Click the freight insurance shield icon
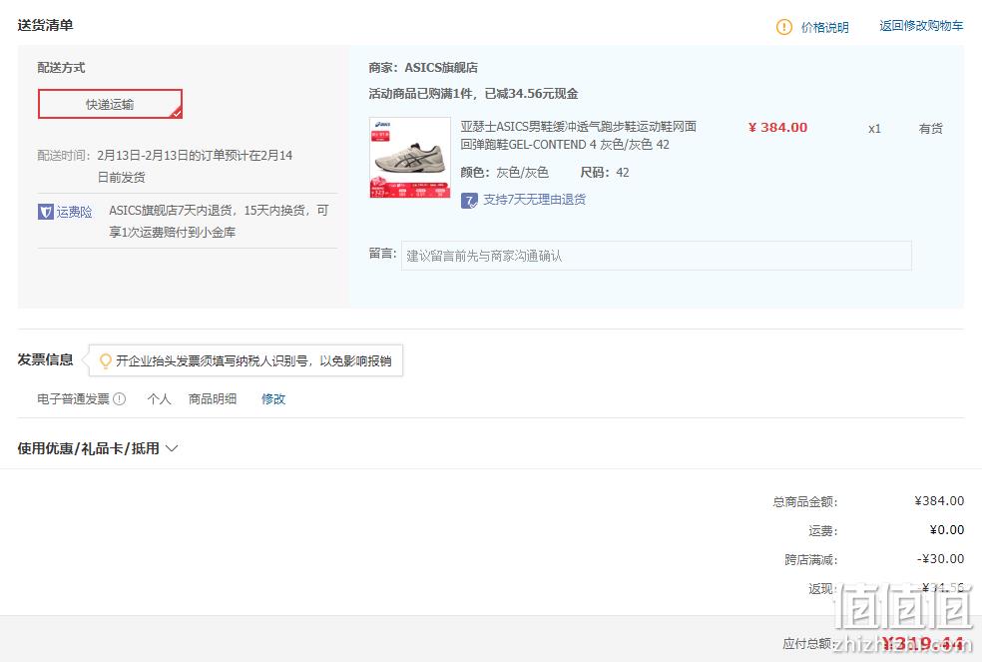 click(46, 212)
